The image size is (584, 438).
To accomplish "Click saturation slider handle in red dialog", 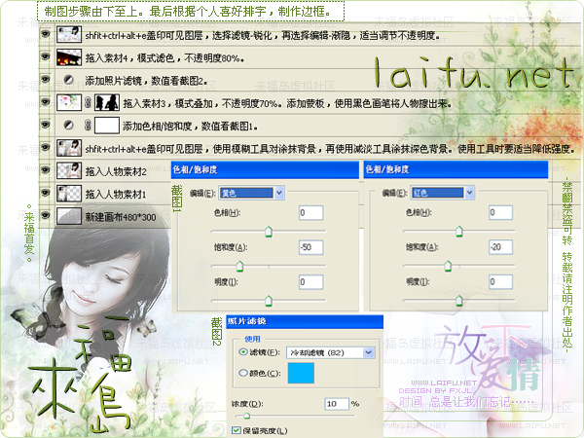I will pyautogui.click(x=448, y=266).
